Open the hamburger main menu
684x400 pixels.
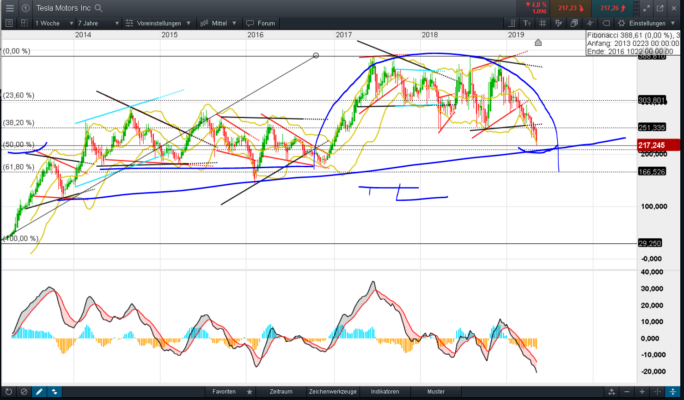pos(10,8)
